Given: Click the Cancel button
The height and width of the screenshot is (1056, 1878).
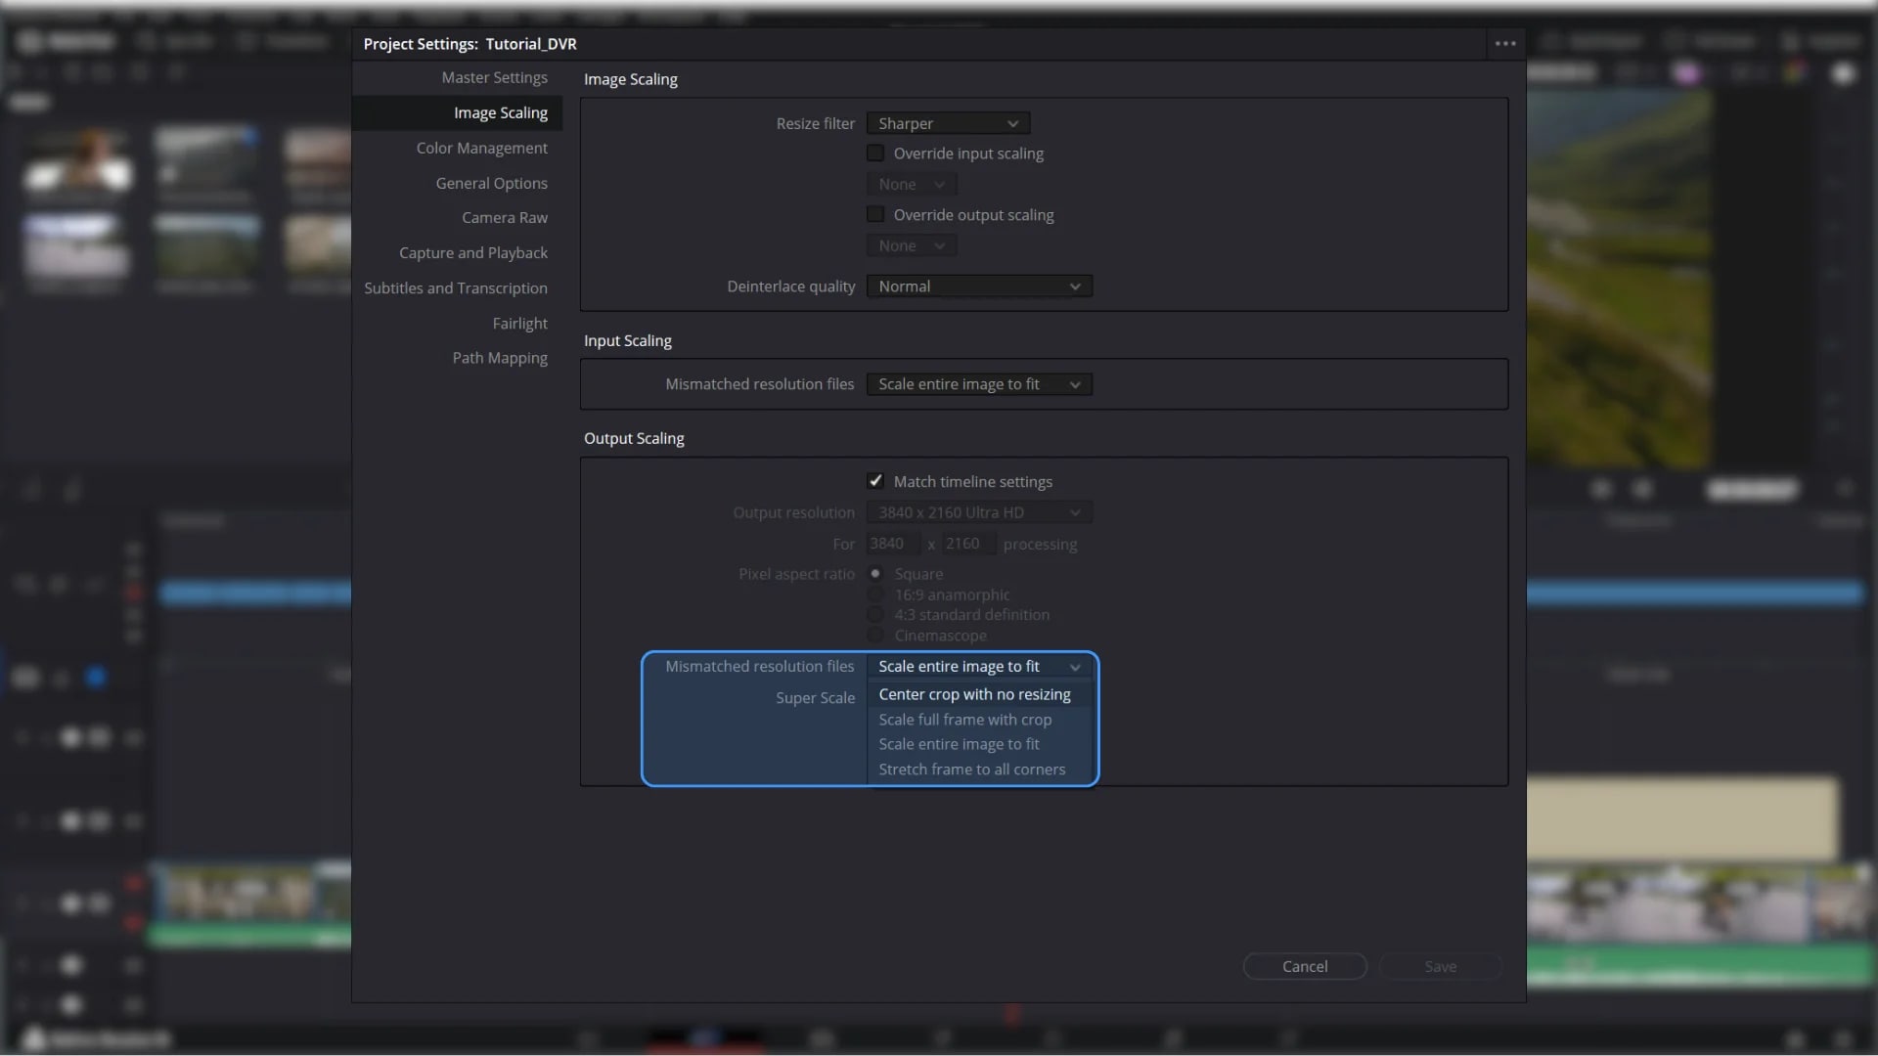Looking at the screenshot, I should tap(1304, 966).
